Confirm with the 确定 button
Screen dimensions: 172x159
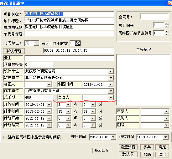(x=162, y=147)
